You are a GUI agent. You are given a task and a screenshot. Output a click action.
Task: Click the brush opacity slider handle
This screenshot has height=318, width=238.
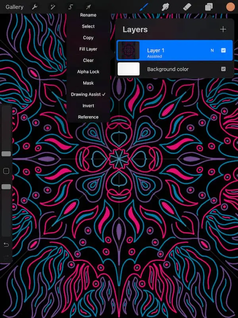pyautogui.click(x=6, y=187)
